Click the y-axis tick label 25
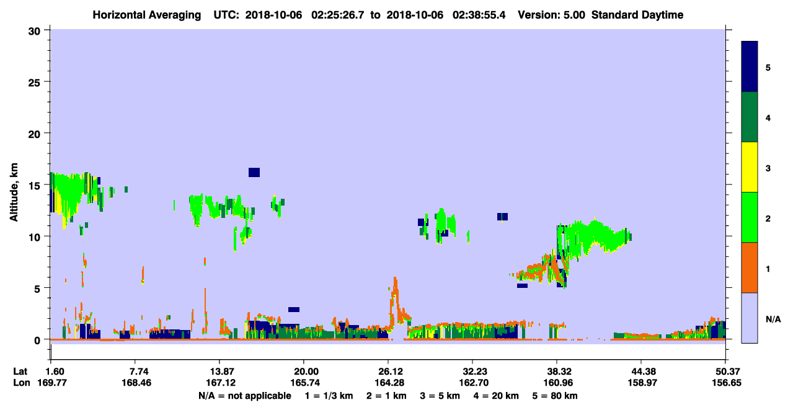This screenshot has height=413, width=806. point(35,82)
